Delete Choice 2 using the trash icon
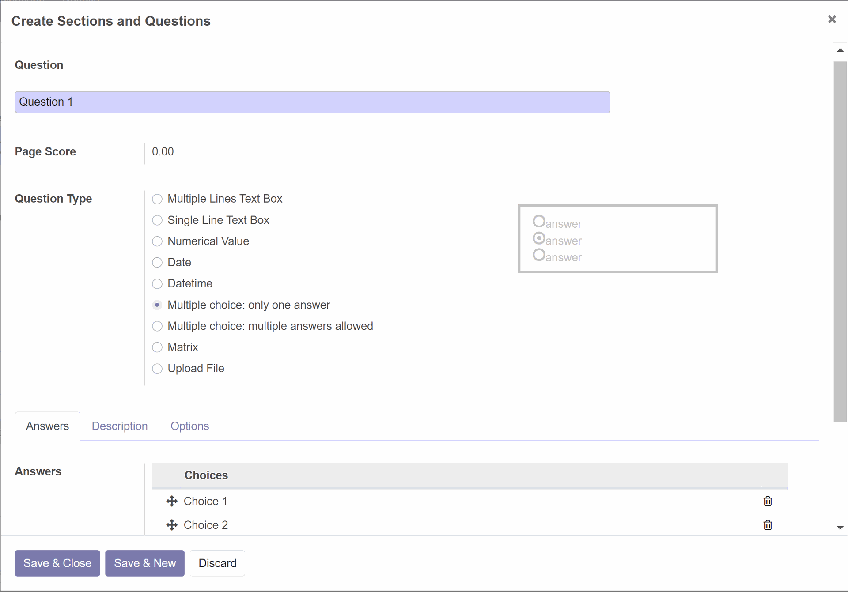 tap(767, 525)
